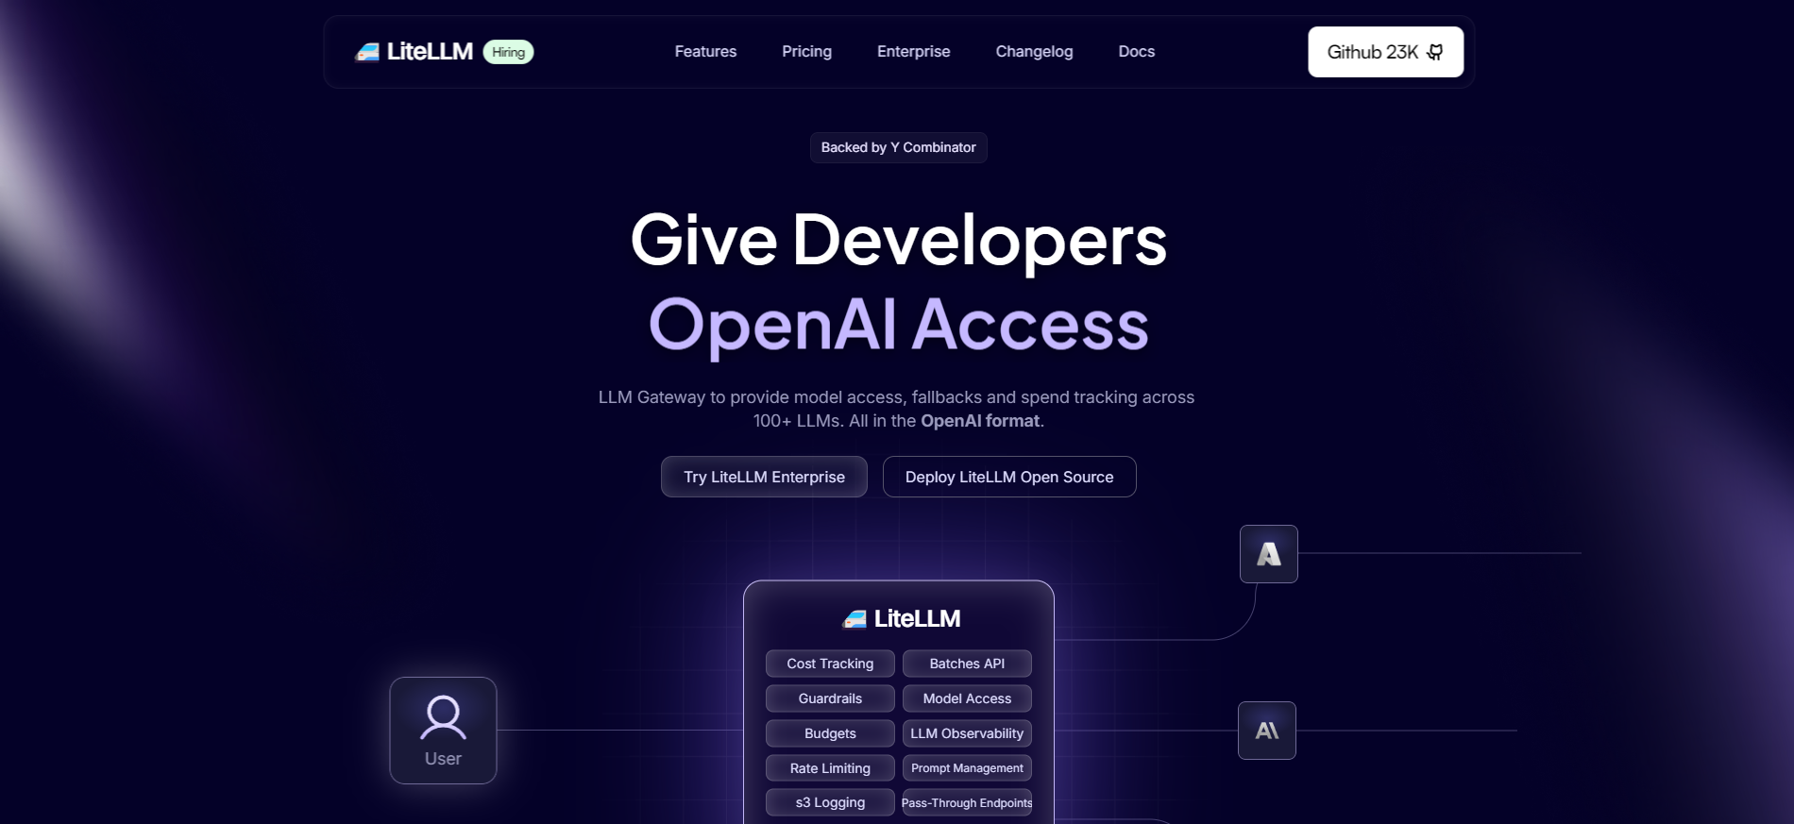The width and height of the screenshot is (1794, 824).
Task: Select the Anthropic provider icon tile
Action: pyautogui.click(x=1266, y=731)
